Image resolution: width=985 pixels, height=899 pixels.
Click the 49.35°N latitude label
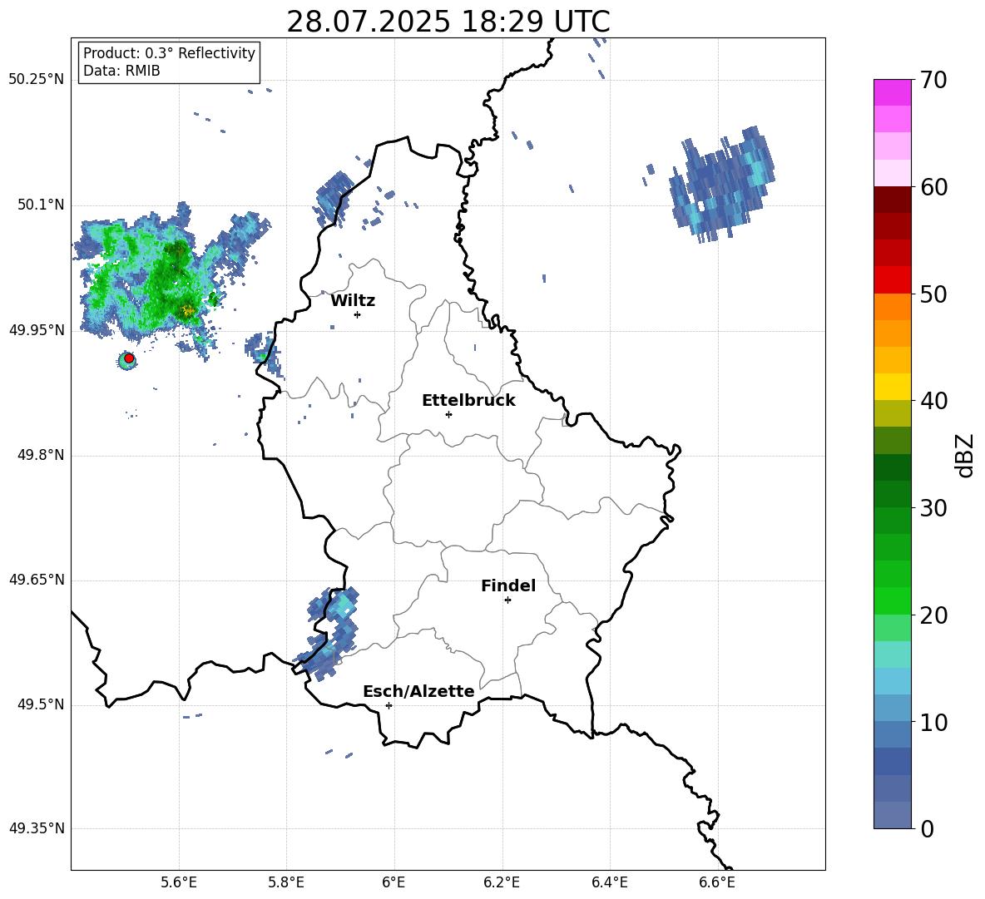[x=37, y=828]
